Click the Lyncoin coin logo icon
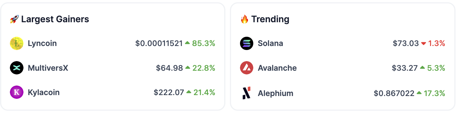The image size is (459, 113). click(17, 43)
